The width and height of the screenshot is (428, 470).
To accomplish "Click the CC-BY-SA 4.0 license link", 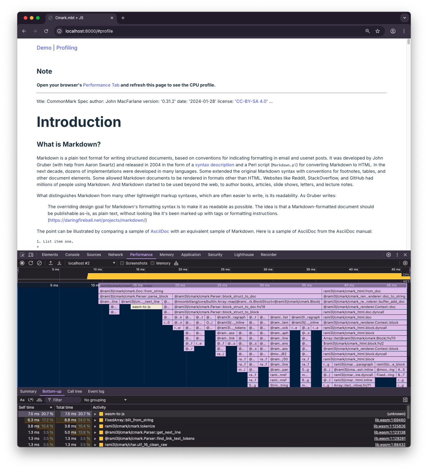I will (x=251, y=101).
